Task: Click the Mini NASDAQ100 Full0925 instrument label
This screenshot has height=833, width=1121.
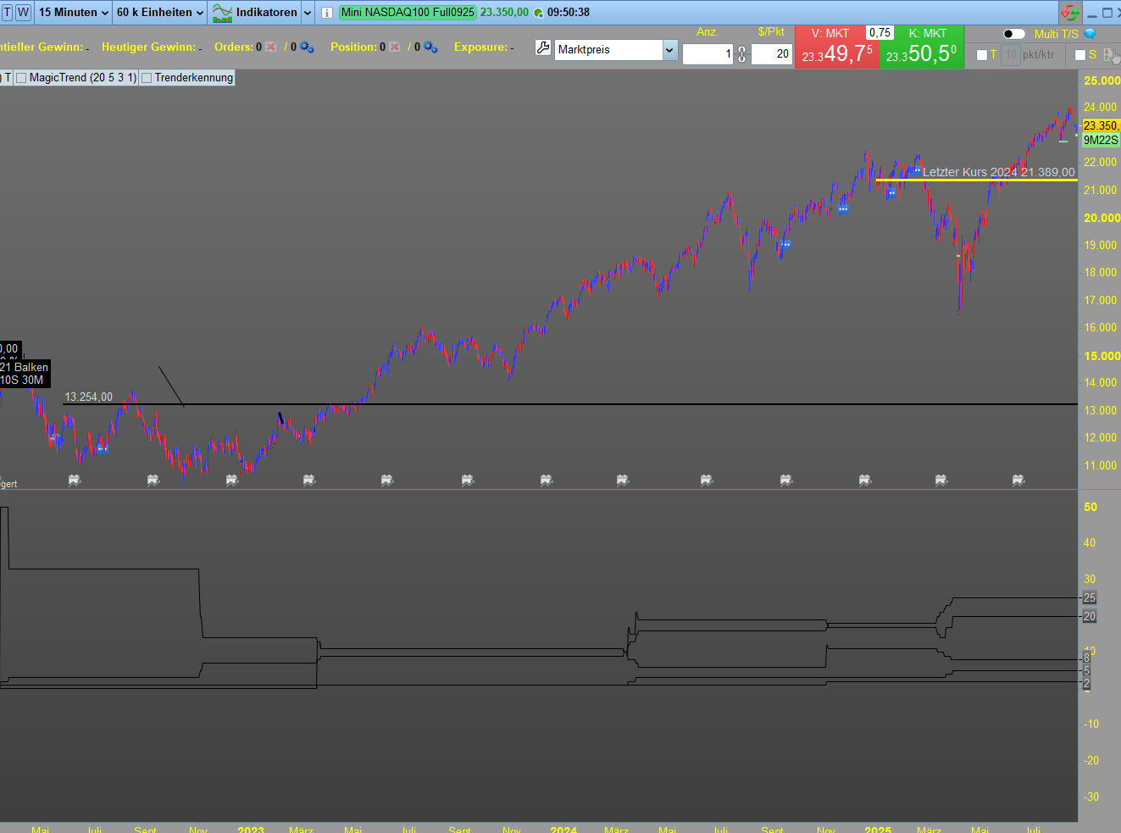Action: click(x=408, y=13)
